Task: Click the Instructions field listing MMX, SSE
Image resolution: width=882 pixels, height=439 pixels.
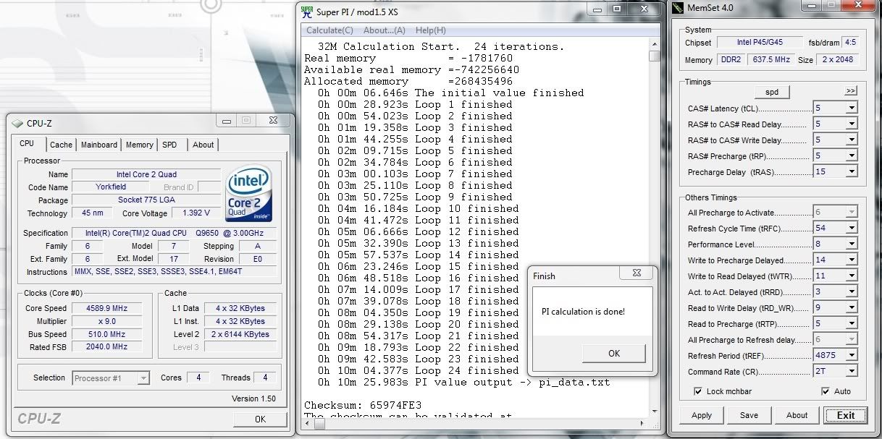Action: (x=175, y=272)
